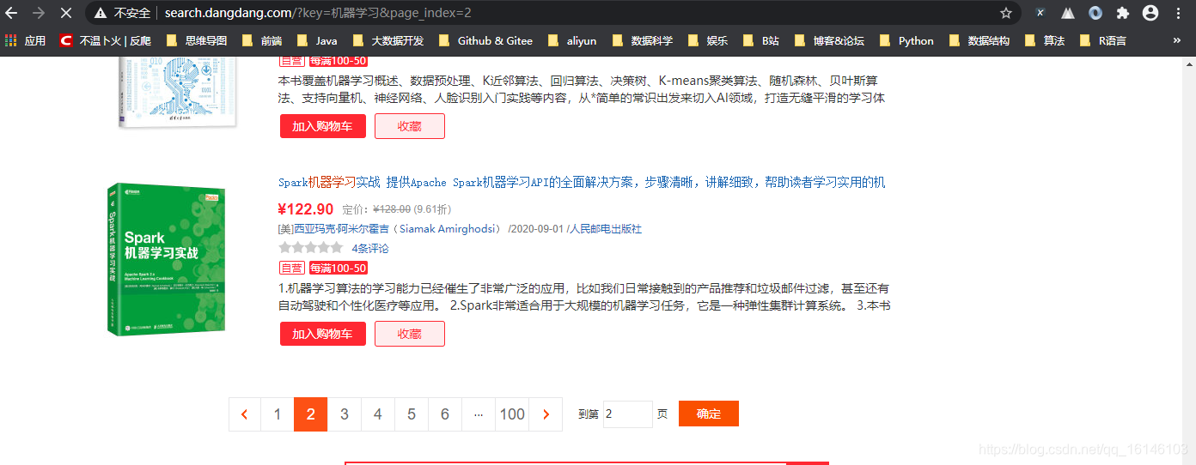Click the ¥122.90 price of the Spark book
The image size is (1196, 465).
(x=306, y=208)
